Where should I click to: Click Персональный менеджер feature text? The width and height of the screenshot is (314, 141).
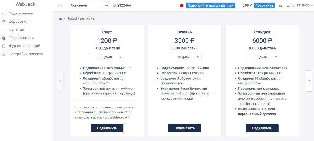tap(259, 89)
